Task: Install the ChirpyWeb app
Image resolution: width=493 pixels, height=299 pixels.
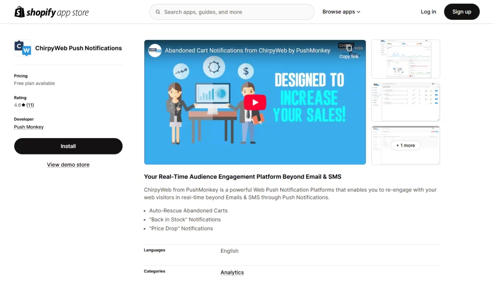Action: [68, 146]
